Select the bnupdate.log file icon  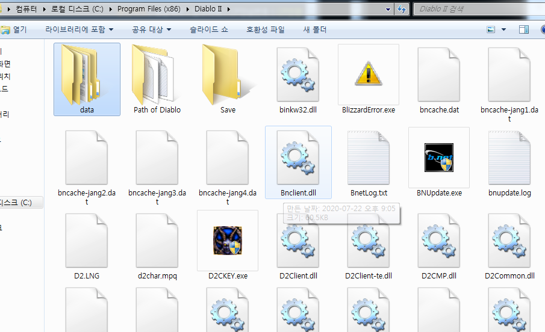pyautogui.click(x=509, y=158)
